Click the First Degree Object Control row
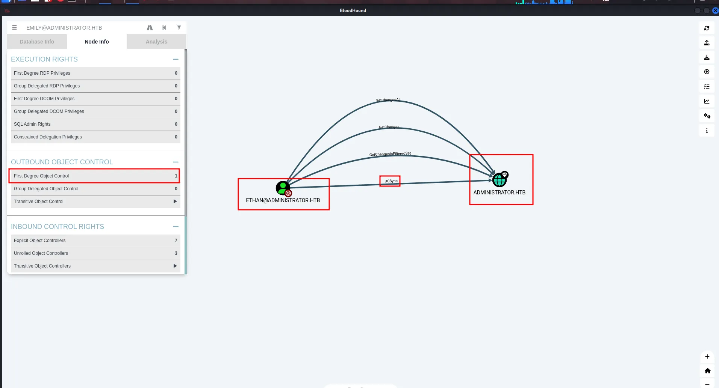 click(95, 176)
